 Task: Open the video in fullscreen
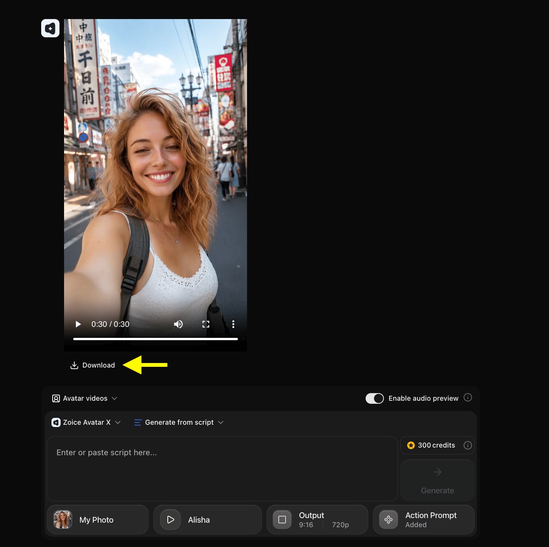(x=206, y=324)
